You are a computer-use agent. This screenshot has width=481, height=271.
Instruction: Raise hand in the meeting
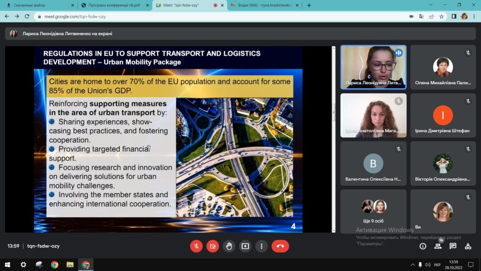point(229,246)
